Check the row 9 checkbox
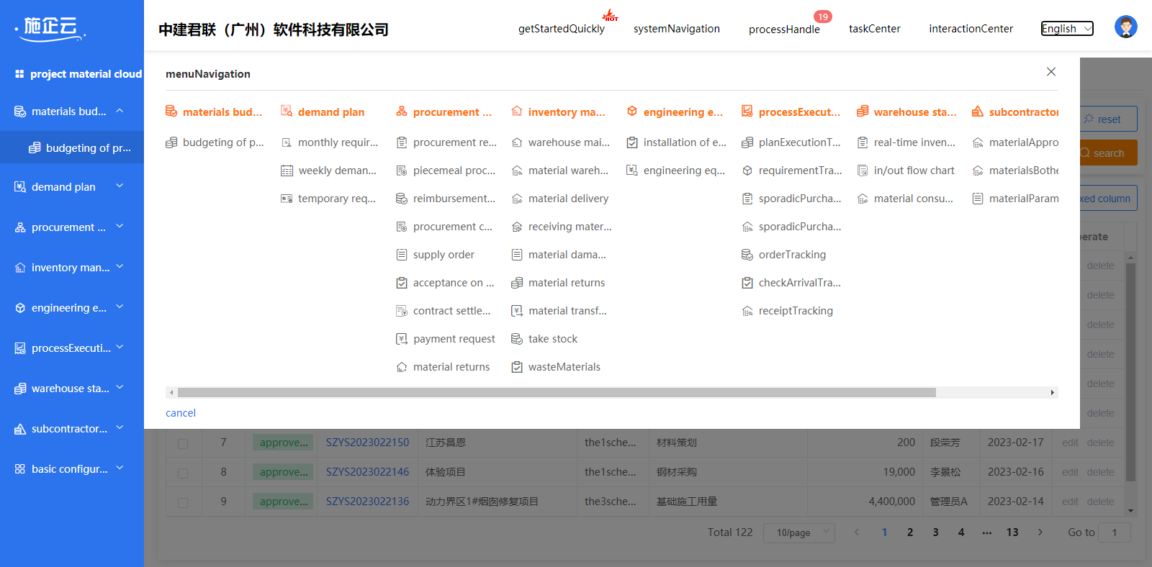The width and height of the screenshot is (1152, 567). click(x=183, y=502)
